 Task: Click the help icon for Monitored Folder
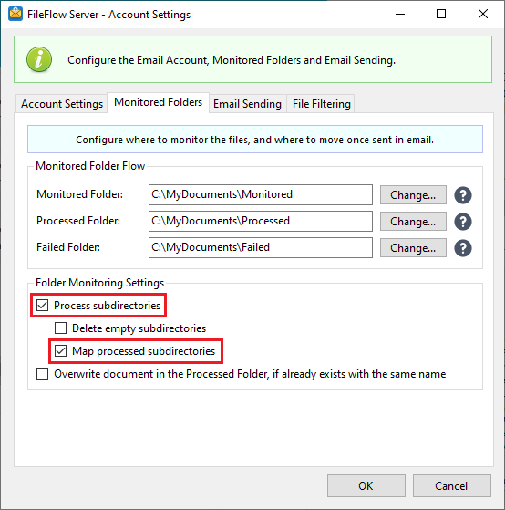click(463, 195)
